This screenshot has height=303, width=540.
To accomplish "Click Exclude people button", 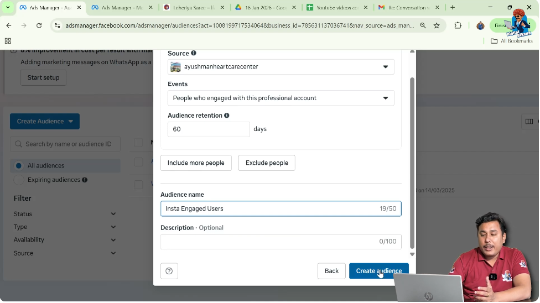I will click(267, 163).
